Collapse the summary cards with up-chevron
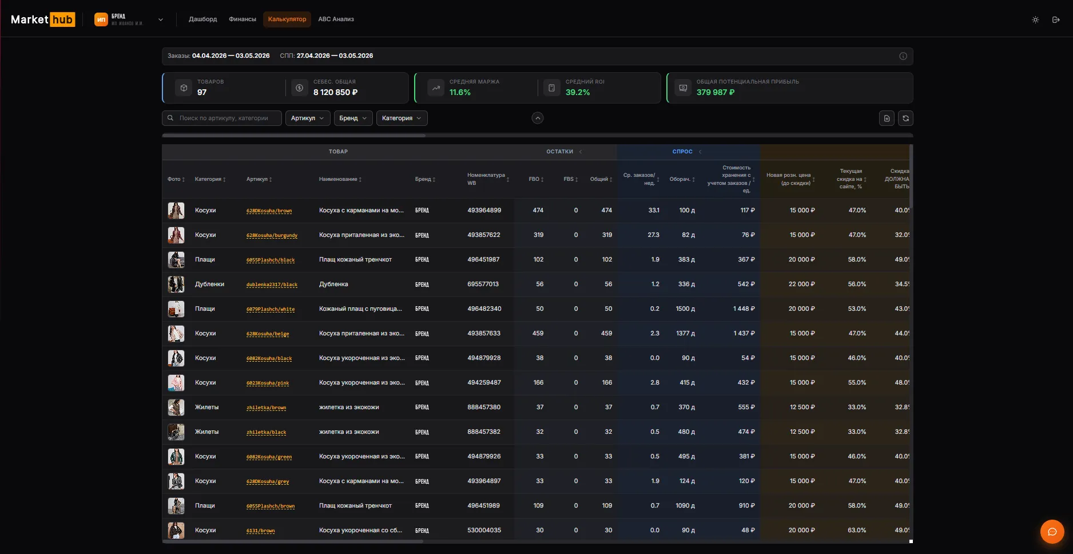The image size is (1073, 554). (538, 118)
